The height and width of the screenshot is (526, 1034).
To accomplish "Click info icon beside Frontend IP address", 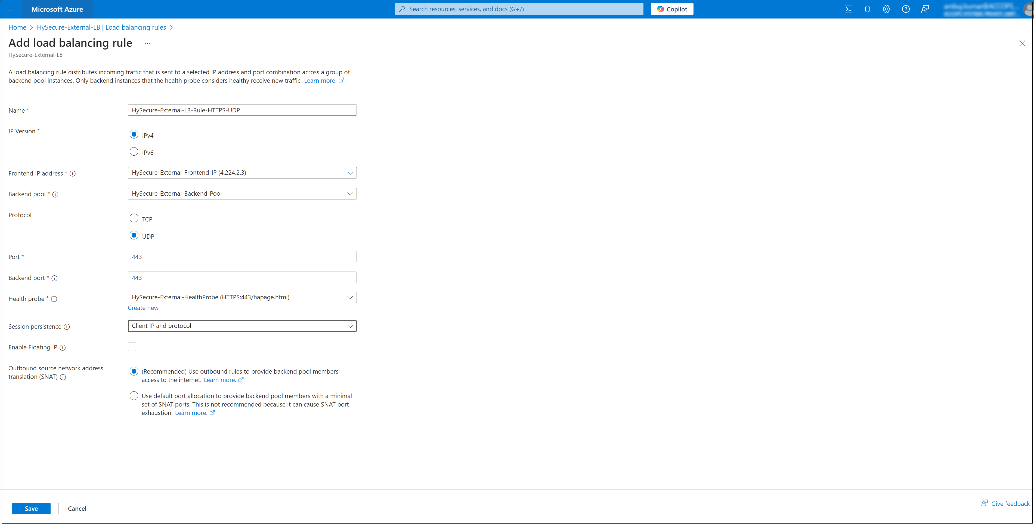I will (73, 174).
